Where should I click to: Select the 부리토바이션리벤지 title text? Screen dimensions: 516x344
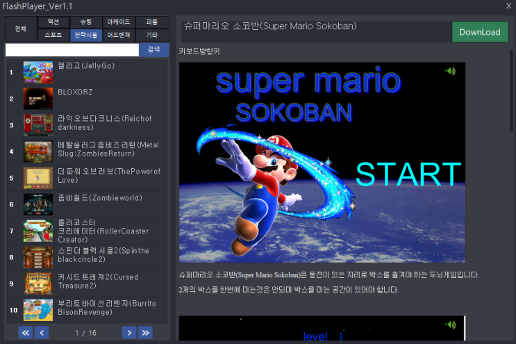coord(107,308)
